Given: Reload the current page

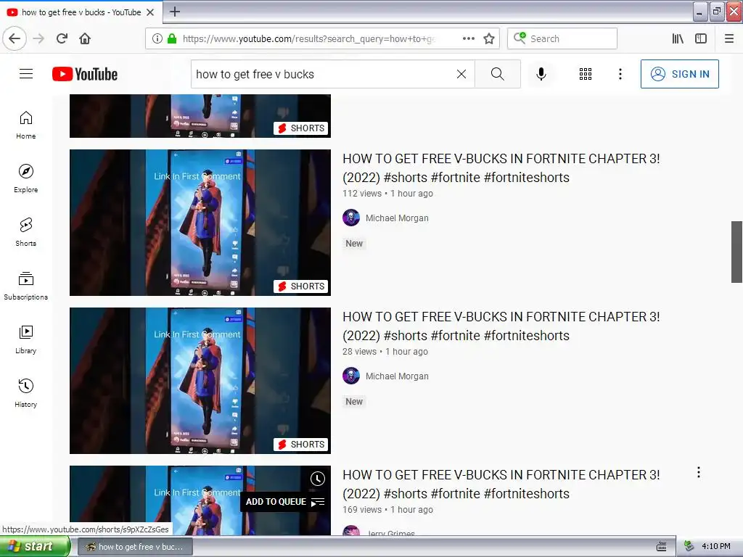Looking at the screenshot, I should [62, 38].
